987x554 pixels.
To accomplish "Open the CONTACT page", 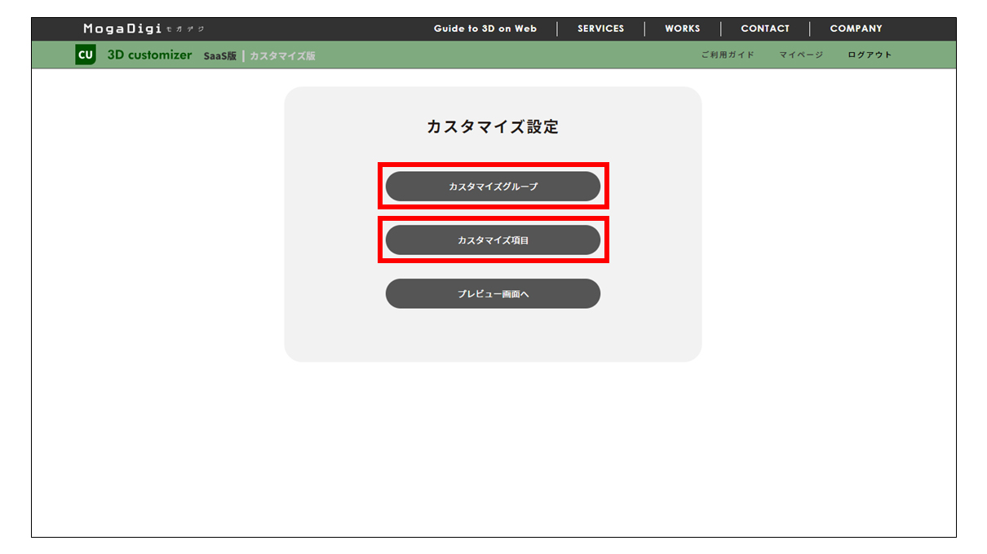I will 764,29.
